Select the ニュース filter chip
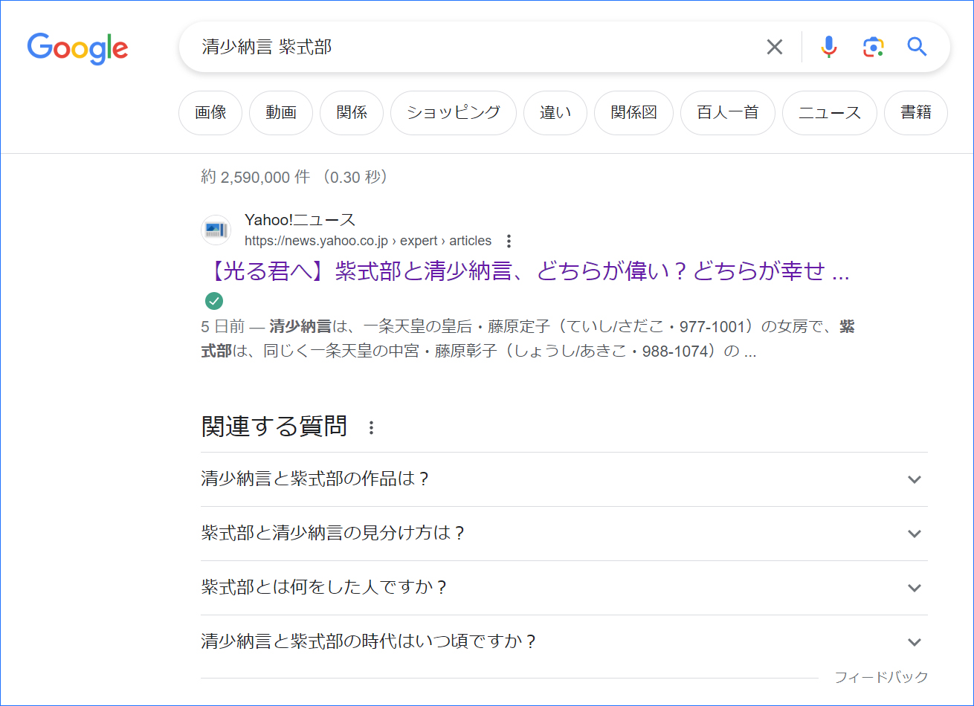974x706 pixels. point(829,113)
